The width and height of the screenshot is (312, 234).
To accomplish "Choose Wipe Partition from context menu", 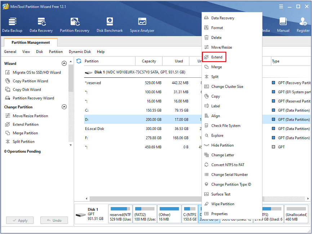I will coord(232,204).
